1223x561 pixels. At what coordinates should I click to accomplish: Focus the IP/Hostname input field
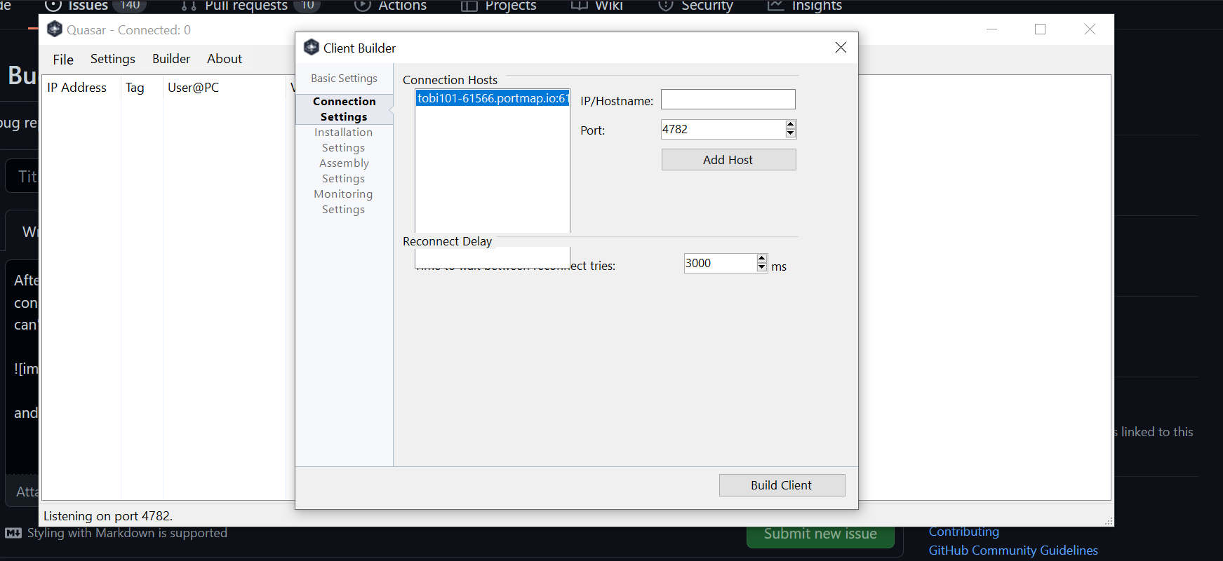point(728,100)
